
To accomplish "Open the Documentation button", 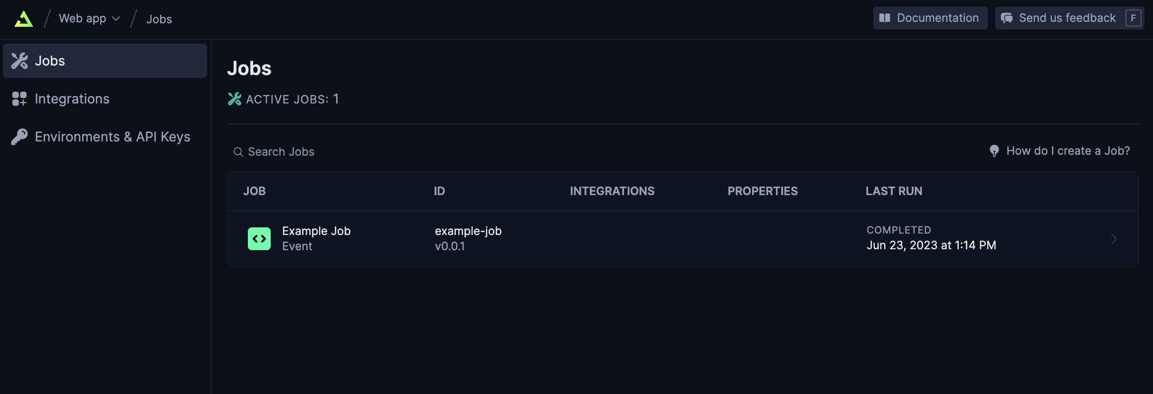I will (930, 18).
